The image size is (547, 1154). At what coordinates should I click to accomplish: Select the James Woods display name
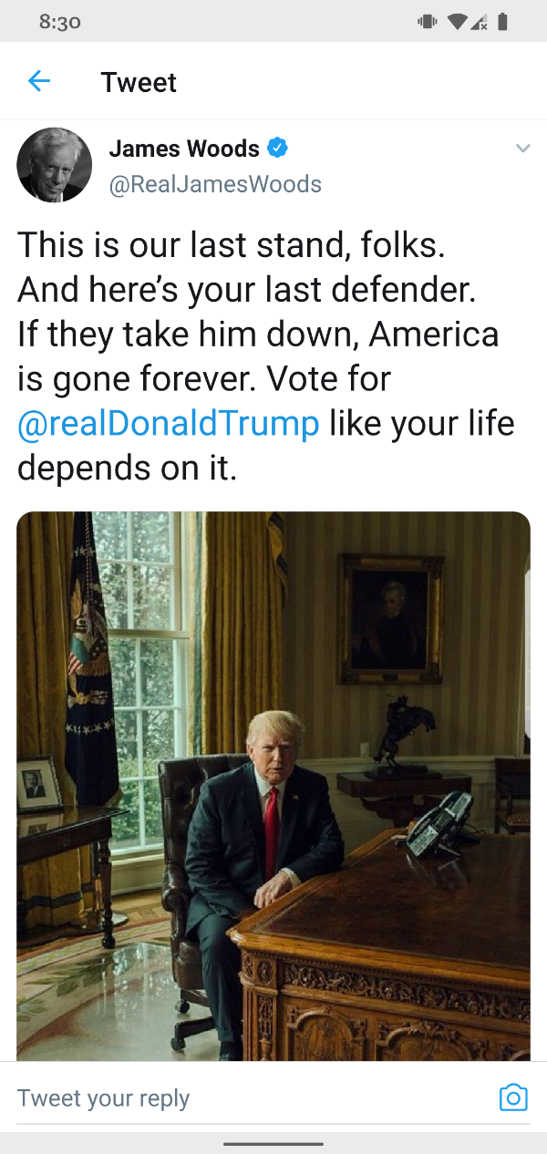(x=184, y=147)
